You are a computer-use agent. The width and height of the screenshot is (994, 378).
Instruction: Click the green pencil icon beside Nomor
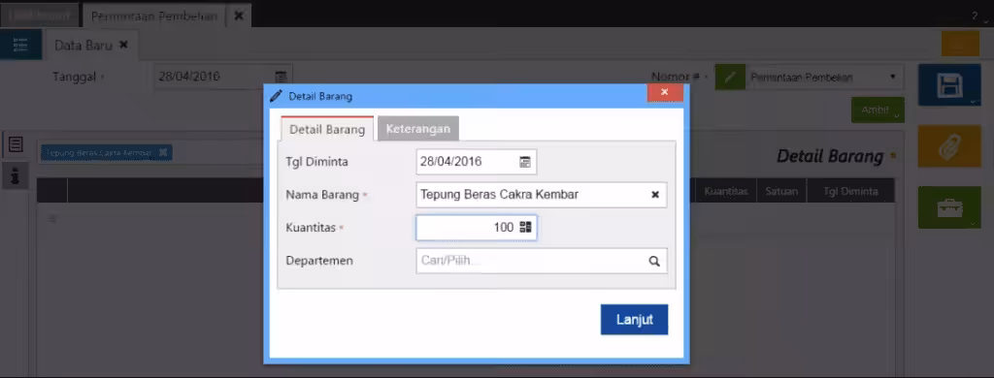[730, 78]
